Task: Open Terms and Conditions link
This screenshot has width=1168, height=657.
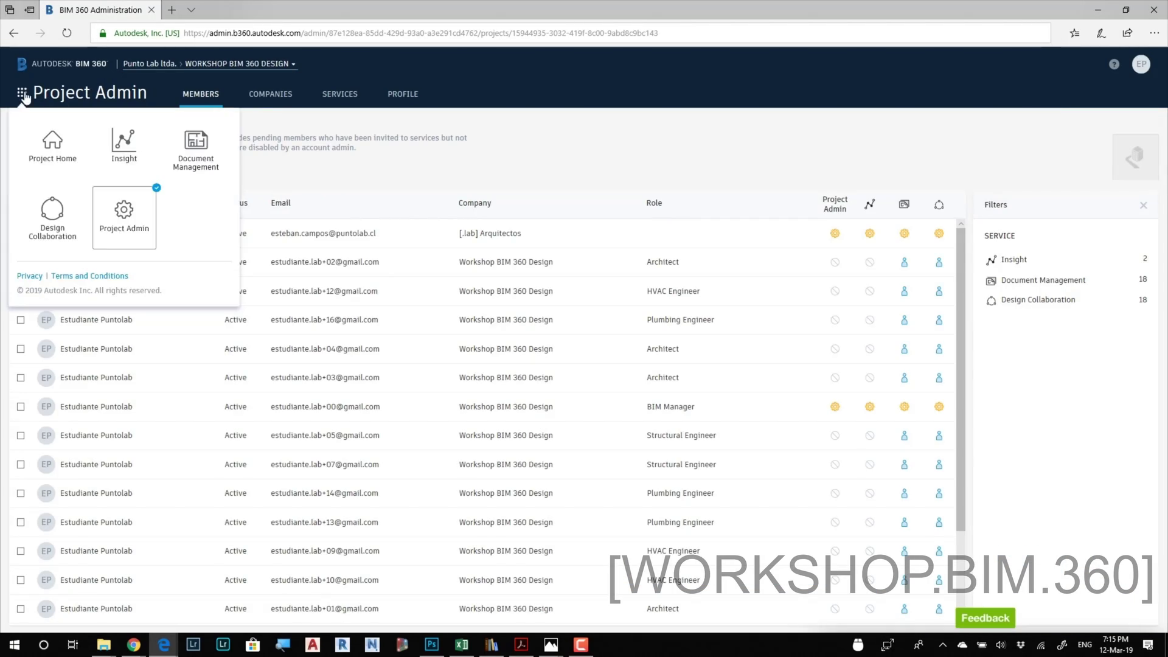Action: point(89,276)
